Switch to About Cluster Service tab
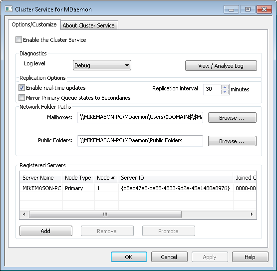Screen dimensions: 277x271 coord(89,25)
